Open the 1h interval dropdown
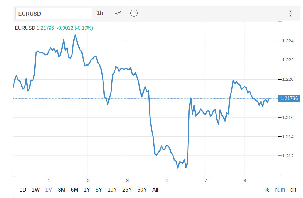 pos(100,13)
